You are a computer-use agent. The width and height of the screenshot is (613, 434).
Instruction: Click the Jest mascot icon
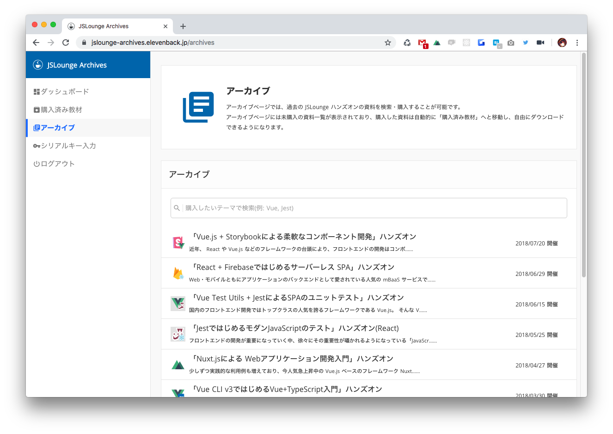pyautogui.click(x=178, y=334)
